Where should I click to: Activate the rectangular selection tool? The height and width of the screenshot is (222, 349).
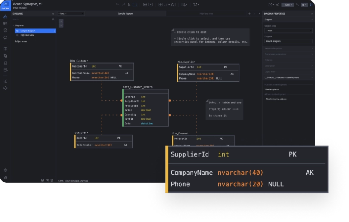point(135,5)
